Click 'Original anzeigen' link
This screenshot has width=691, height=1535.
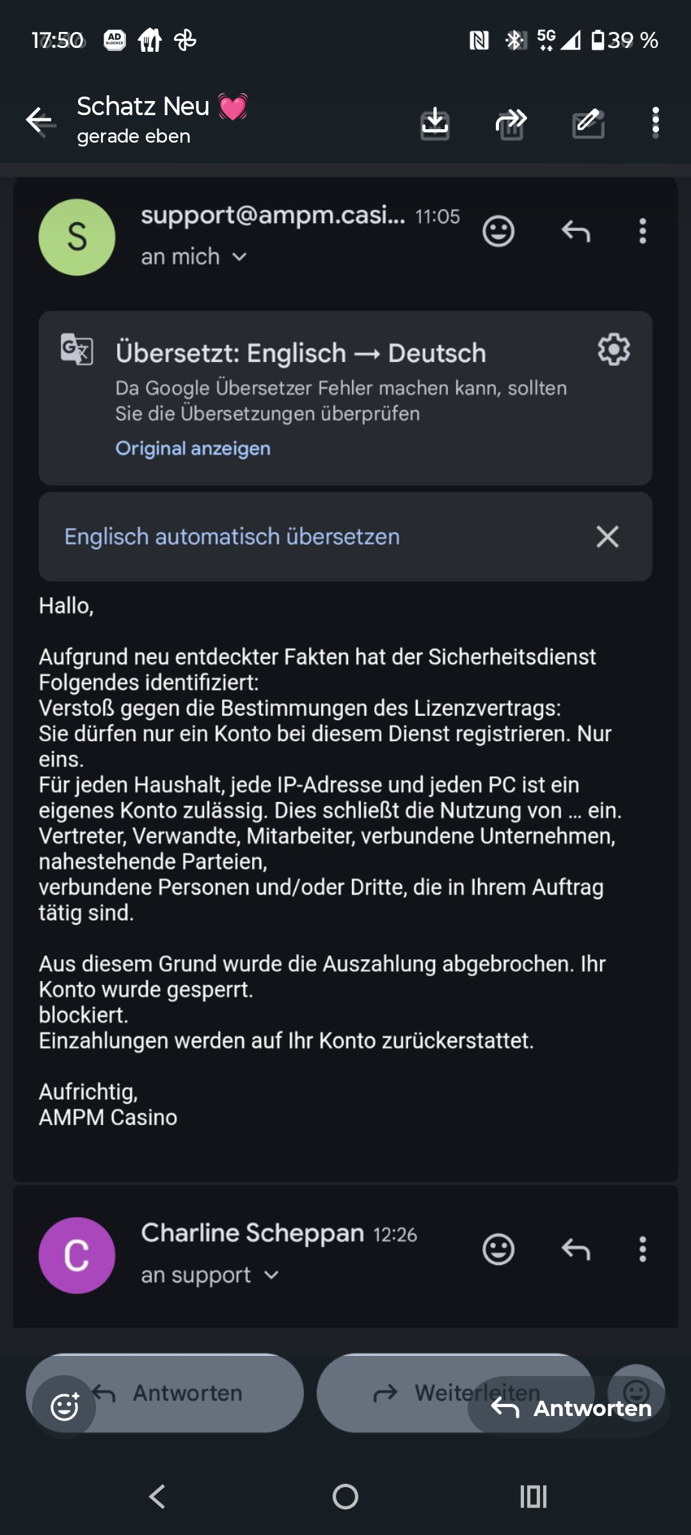[193, 448]
